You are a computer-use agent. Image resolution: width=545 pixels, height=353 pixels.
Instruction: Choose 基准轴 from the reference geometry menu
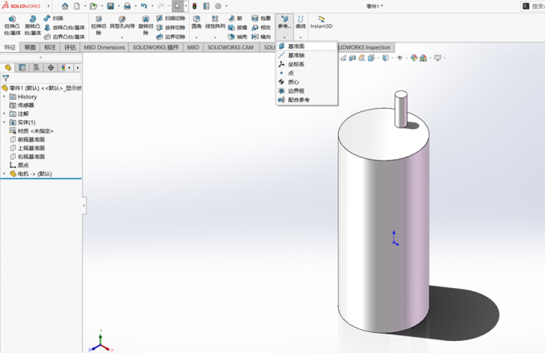point(306,55)
